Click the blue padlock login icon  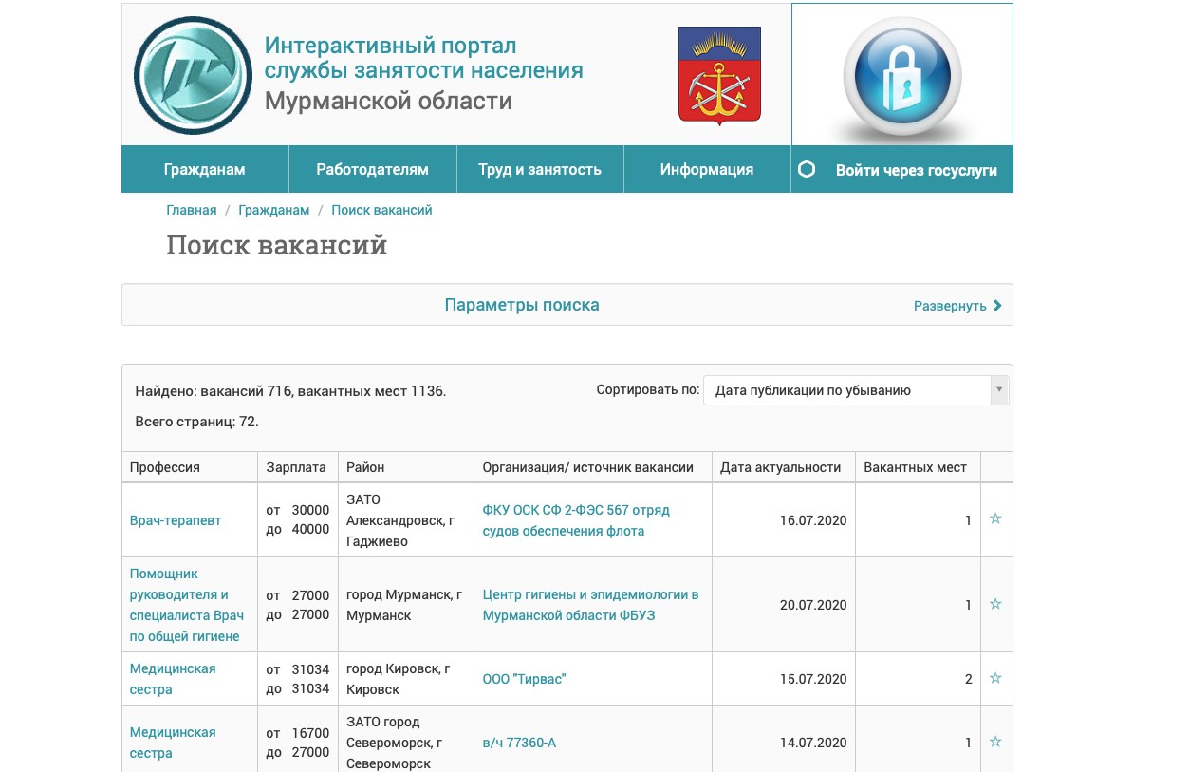(901, 76)
